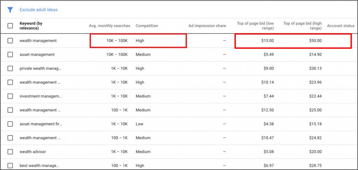Click the $50.00 high bid value
The width and height of the screenshot is (358, 170).
click(x=315, y=40)
